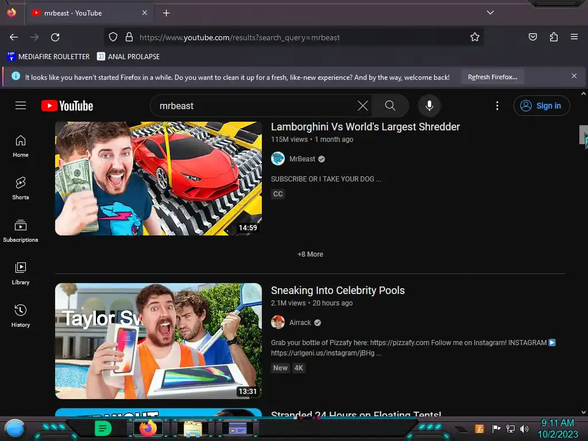Select '2.1M views' text
Screen dimensions: 588x441
point(288,303)
